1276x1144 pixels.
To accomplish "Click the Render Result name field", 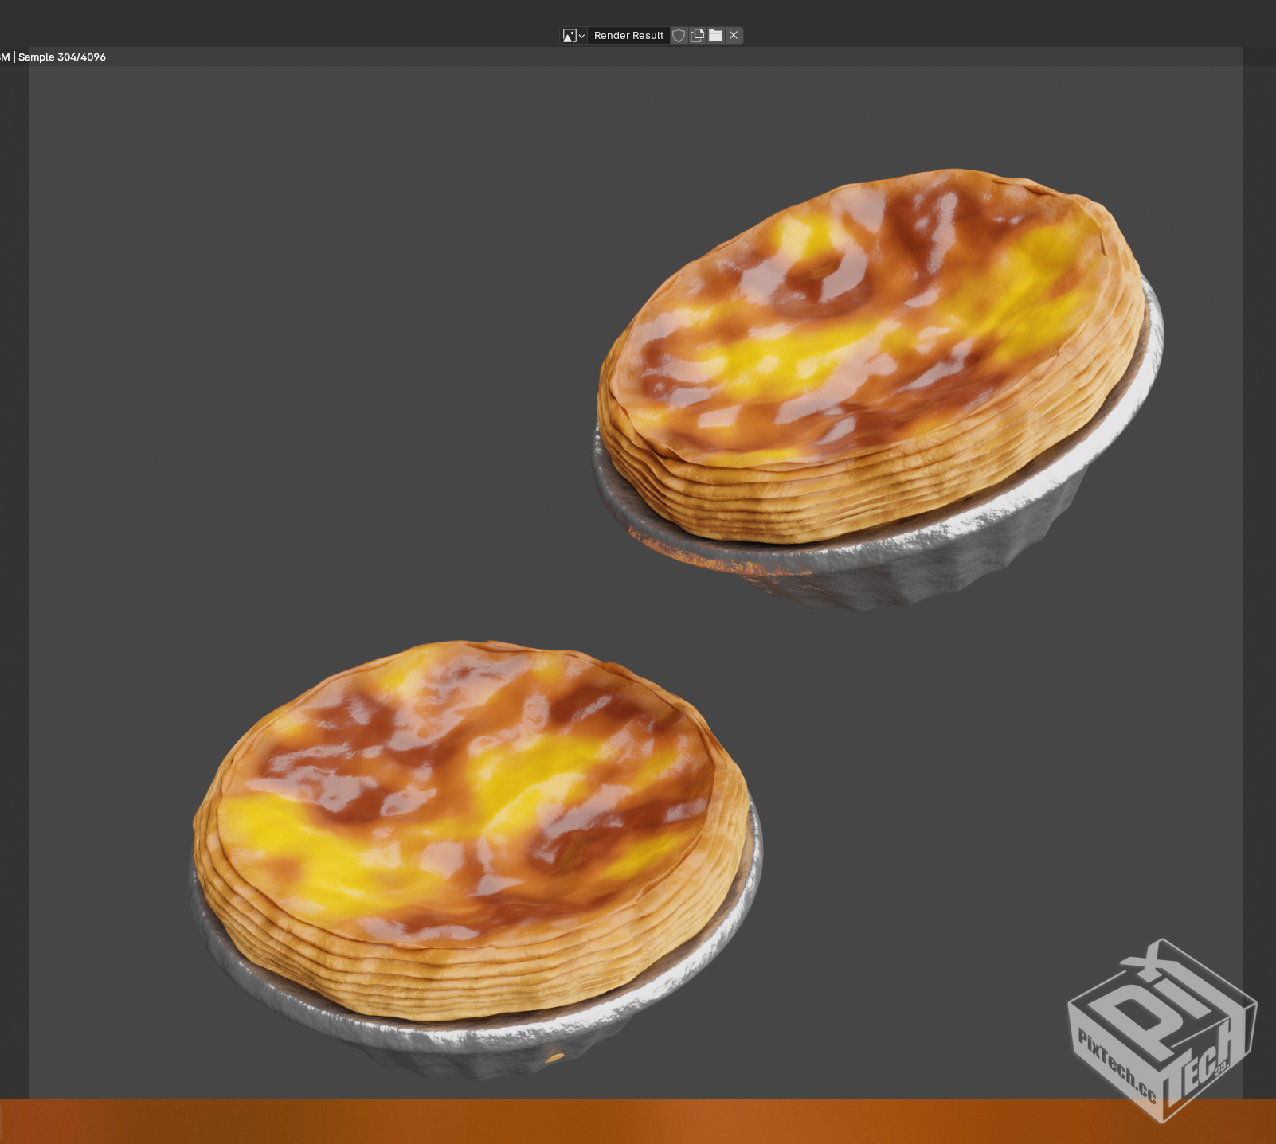I will pos(628,35).
